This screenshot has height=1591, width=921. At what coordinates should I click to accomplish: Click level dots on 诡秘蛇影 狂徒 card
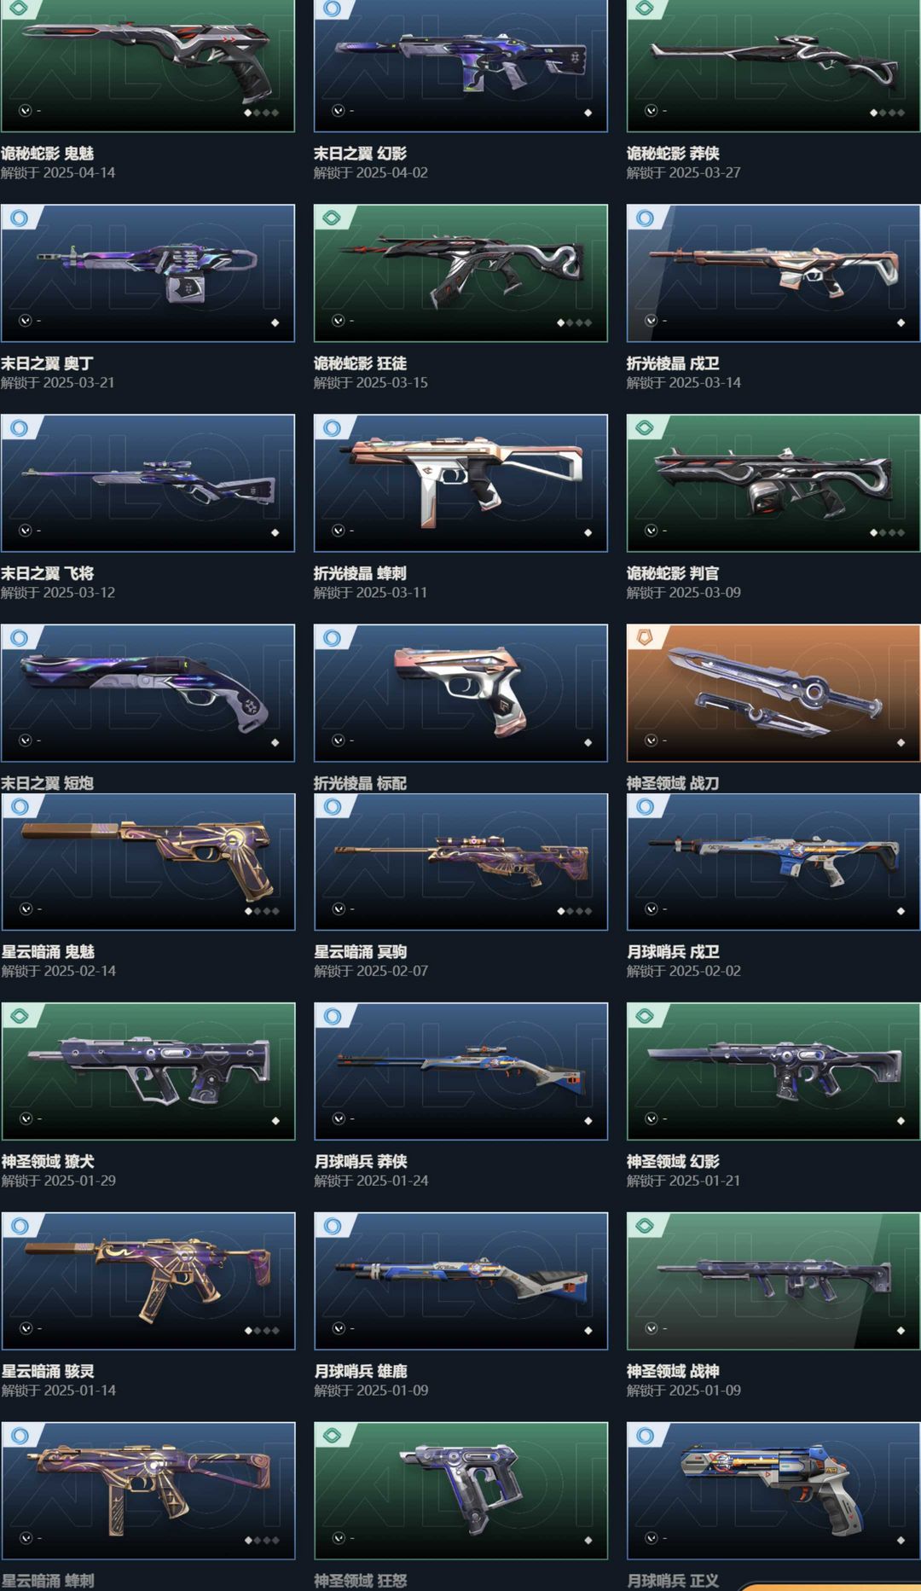[x=574, y=322]
